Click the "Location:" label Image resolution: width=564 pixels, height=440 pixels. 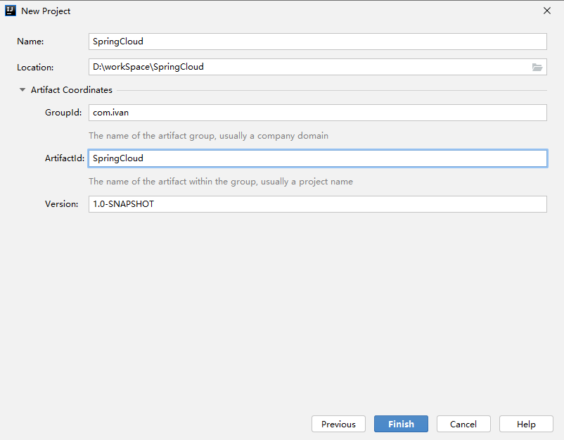coord(35,68)
